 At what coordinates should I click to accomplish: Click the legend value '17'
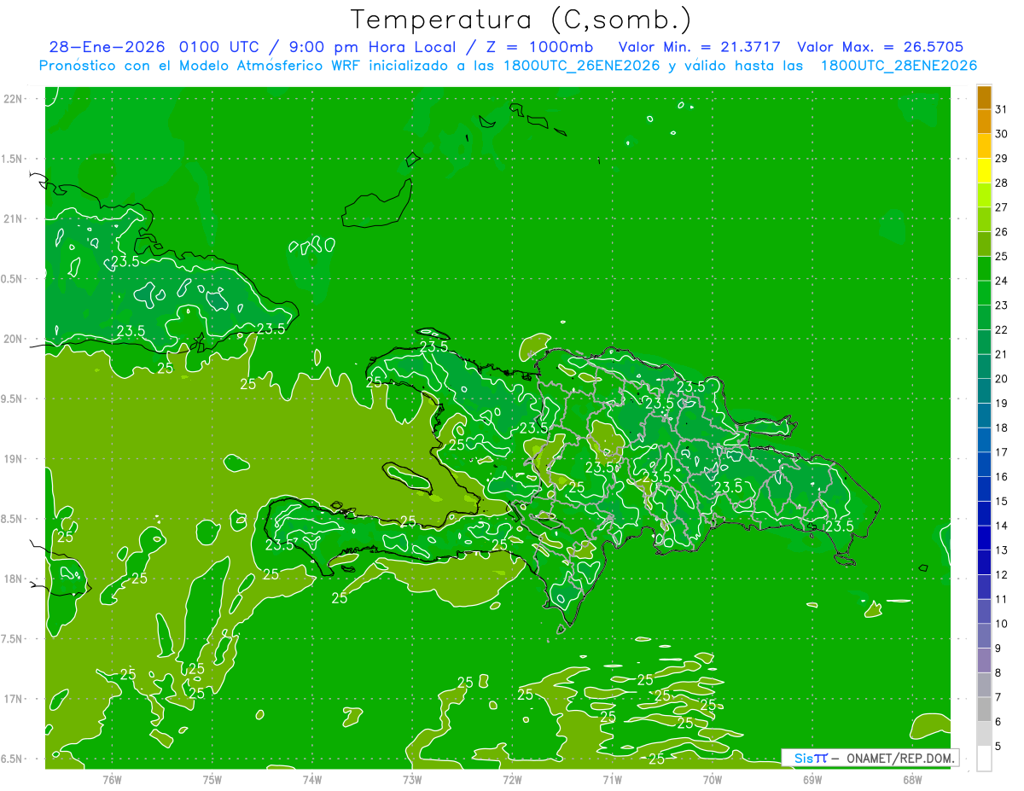click(1001, 452)
